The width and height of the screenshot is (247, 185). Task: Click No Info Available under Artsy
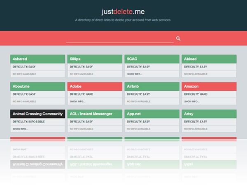[196, 129]
